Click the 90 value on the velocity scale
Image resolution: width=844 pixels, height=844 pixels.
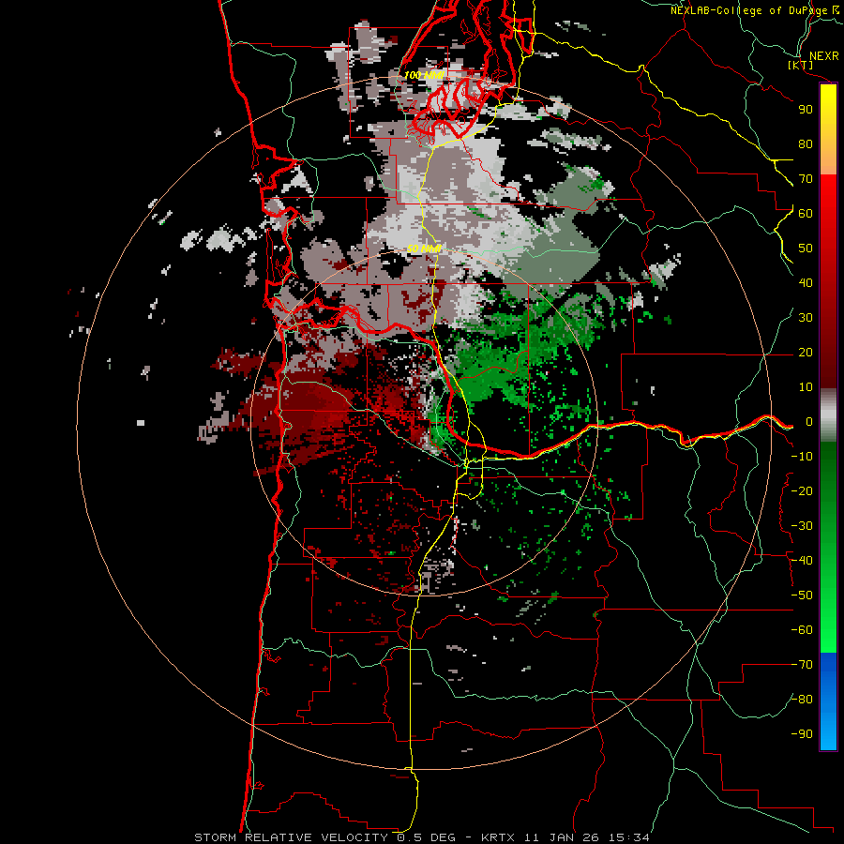[806, 110]
